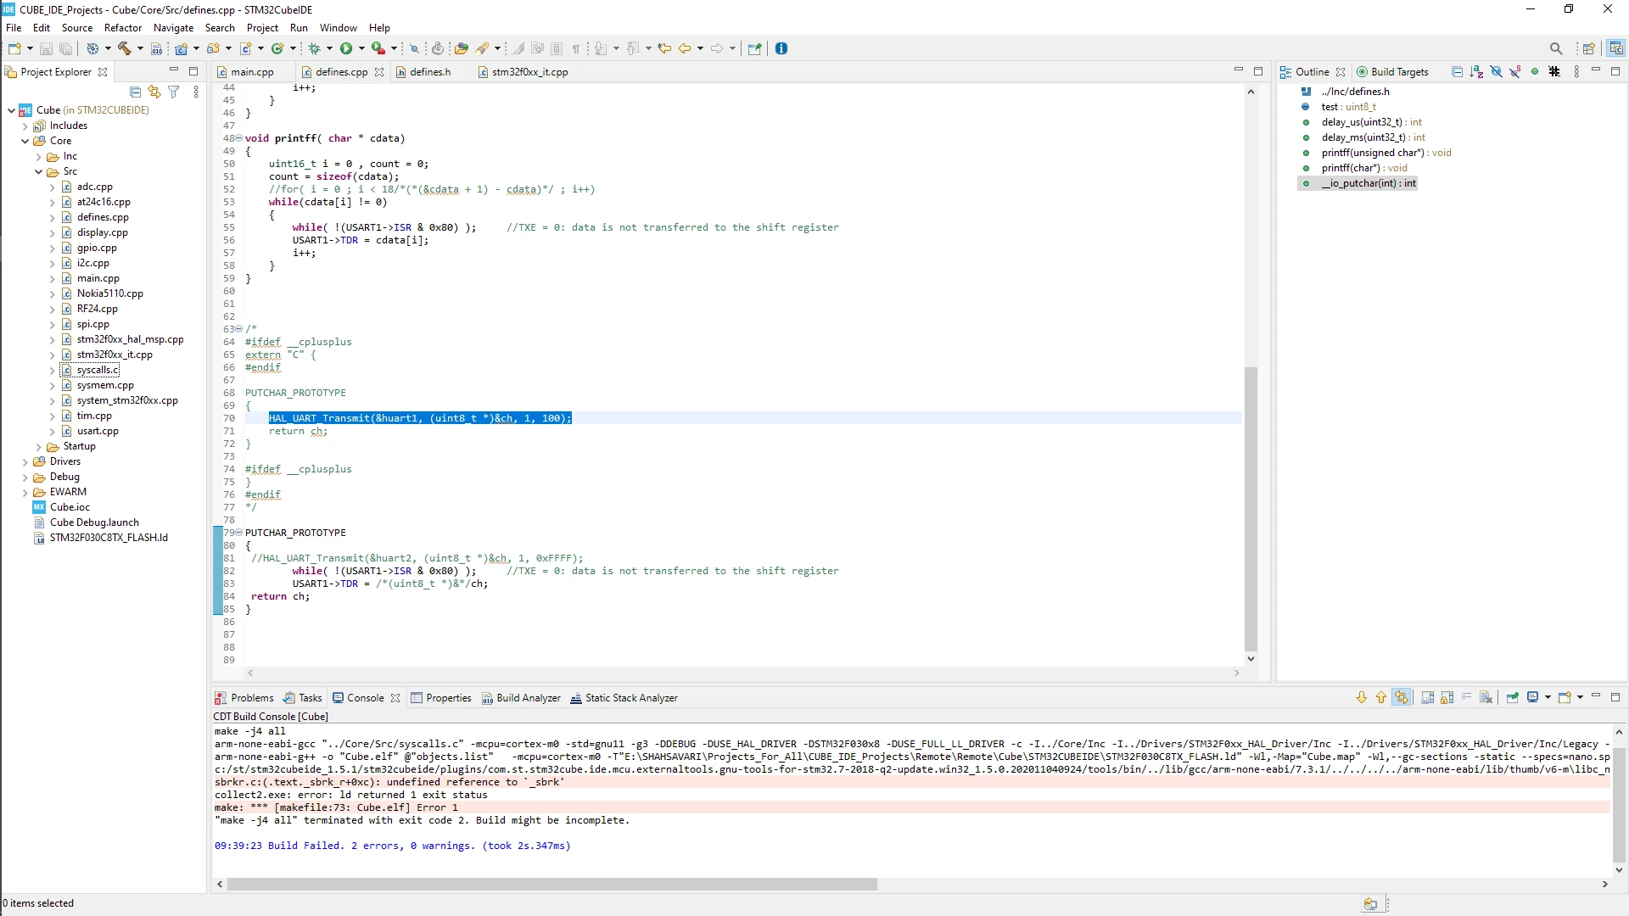
Task: Expand the Includes folder
Action: tap(25, 126)
